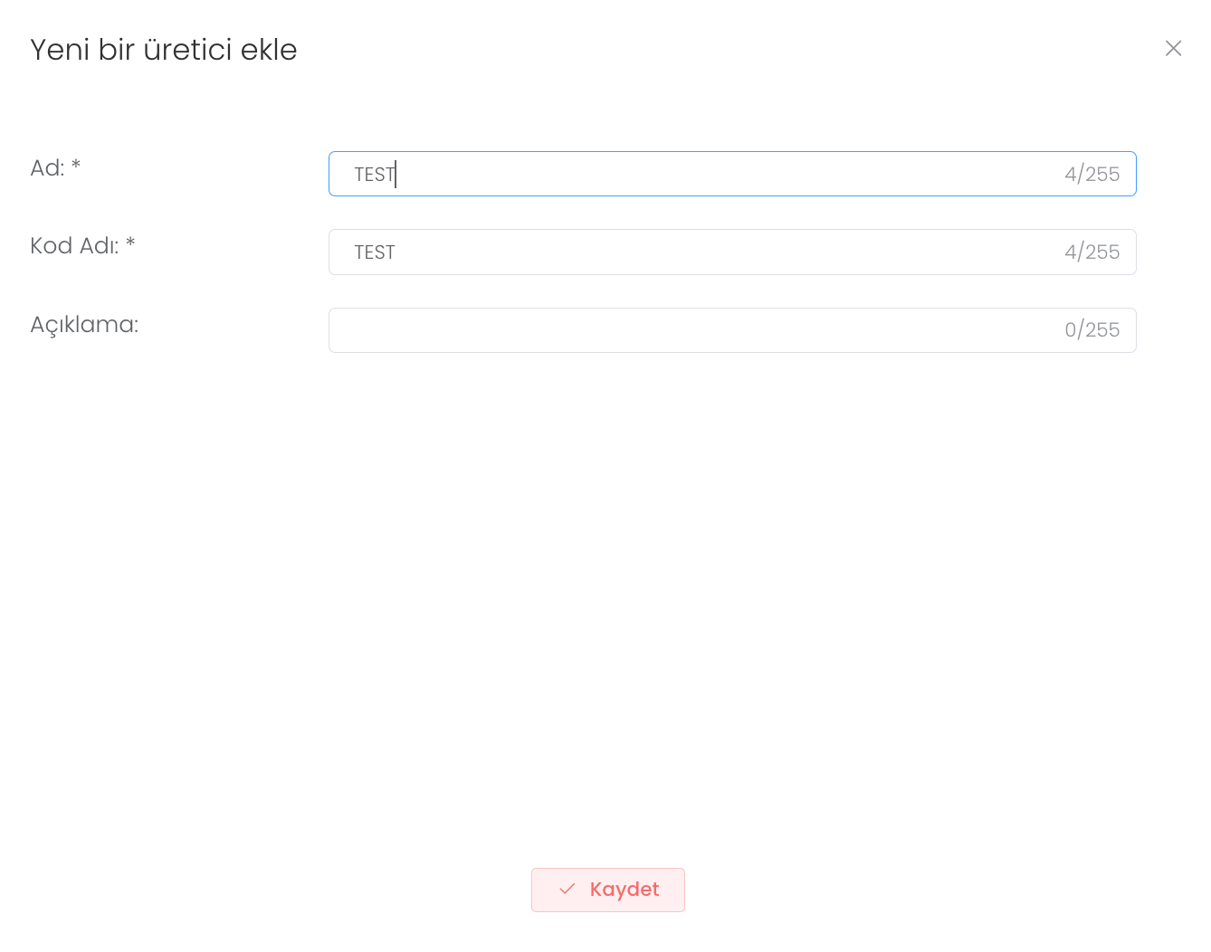The width and height of the screenshot is (1211, 952).
Task: Click the required asterisk beside Kod Adı
Action: (130, 243)
